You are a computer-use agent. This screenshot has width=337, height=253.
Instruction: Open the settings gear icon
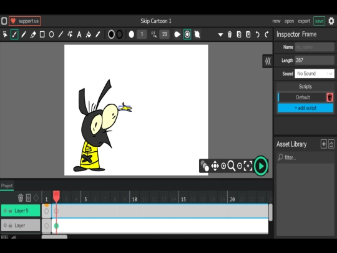point(331,21)
